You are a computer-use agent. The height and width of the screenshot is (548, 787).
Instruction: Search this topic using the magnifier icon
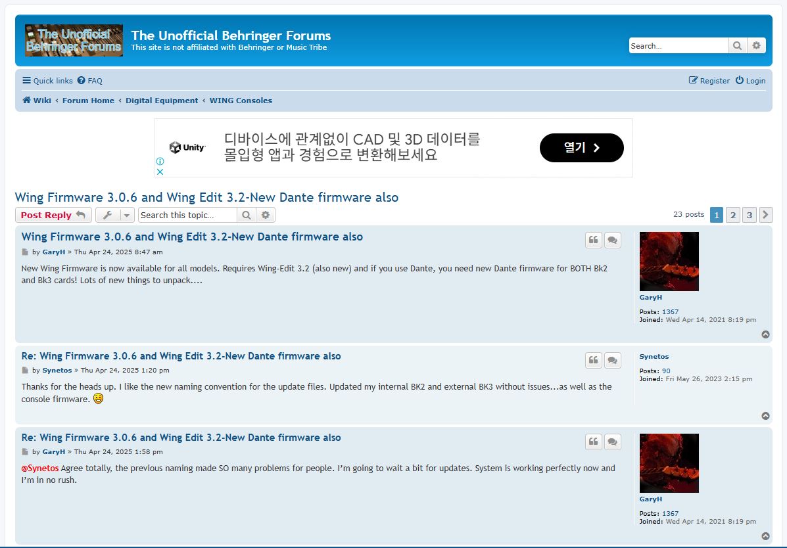point(246,215)
